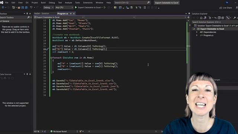Screen dimensions: 238x134
Task: Click the bookmark icon in the toolbar
Action: coord(145,7)
